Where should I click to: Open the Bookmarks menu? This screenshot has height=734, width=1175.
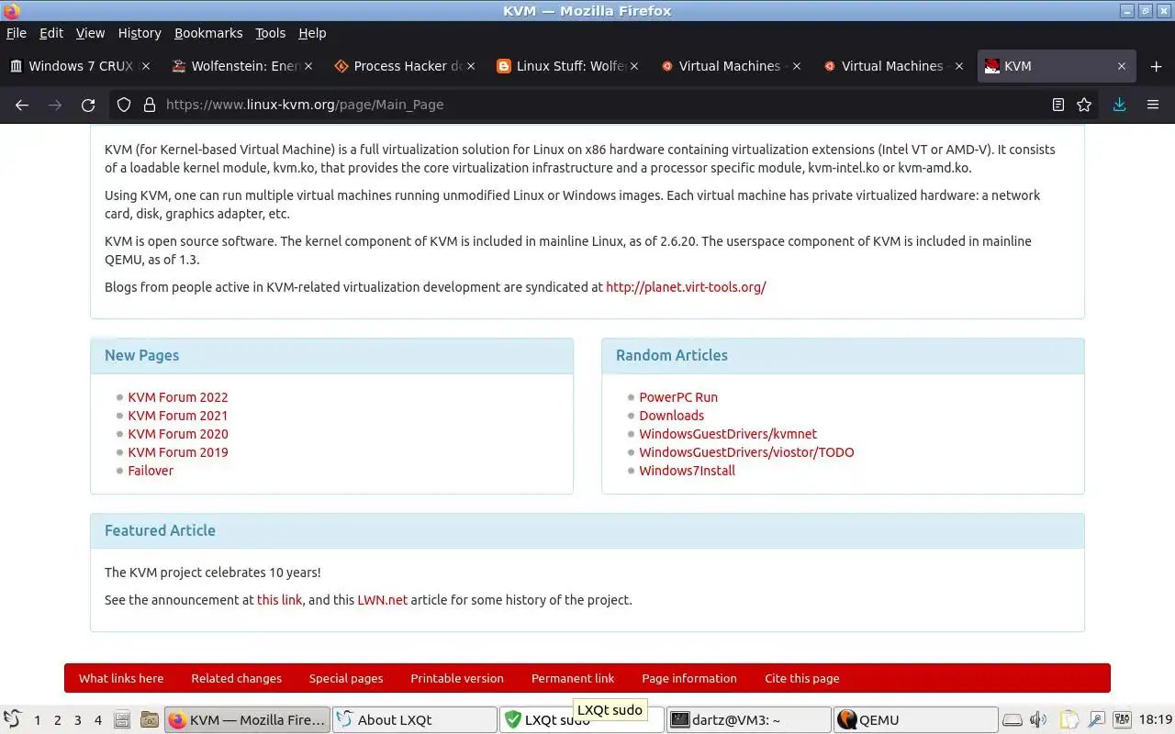208,33
